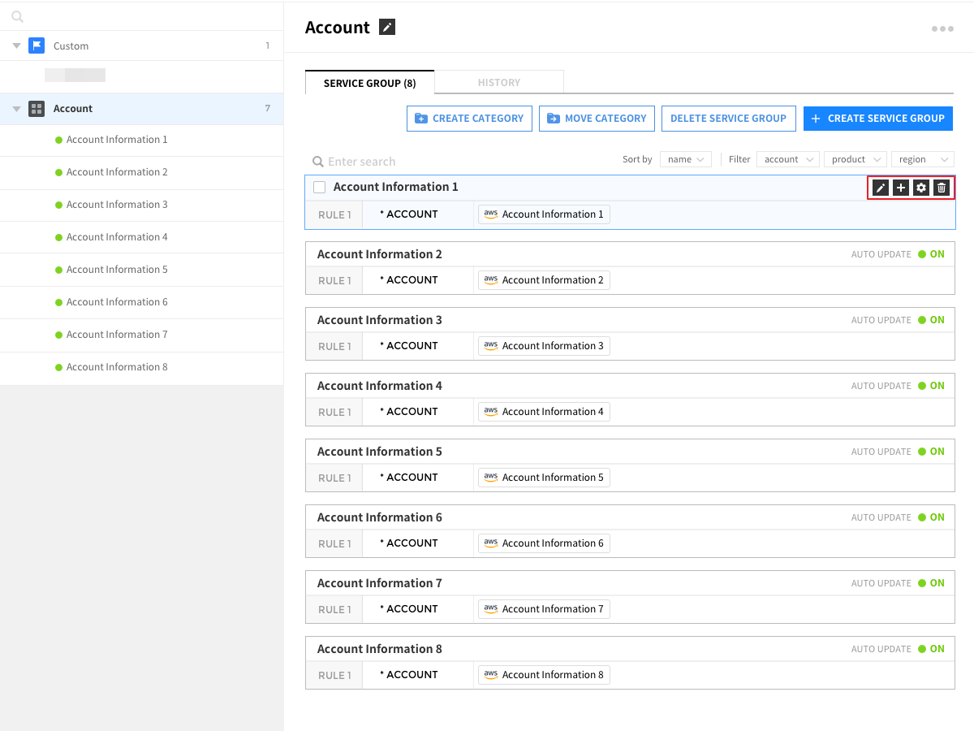This screenshot has height=731, width=974.
Task: Open settings gear on Account Information 1 row
Action: (x=921, y=188)
